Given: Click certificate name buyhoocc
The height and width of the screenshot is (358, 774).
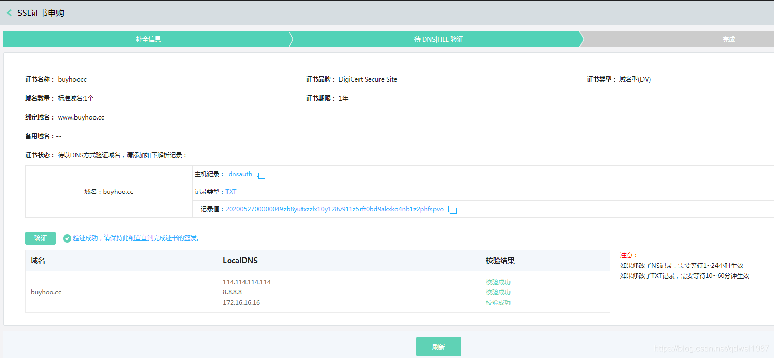Looking at the screenshot, I should click(x=72, y=79).
